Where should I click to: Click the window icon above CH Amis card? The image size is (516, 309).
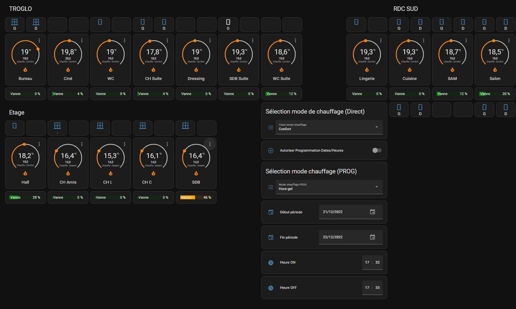click(57, 126)
